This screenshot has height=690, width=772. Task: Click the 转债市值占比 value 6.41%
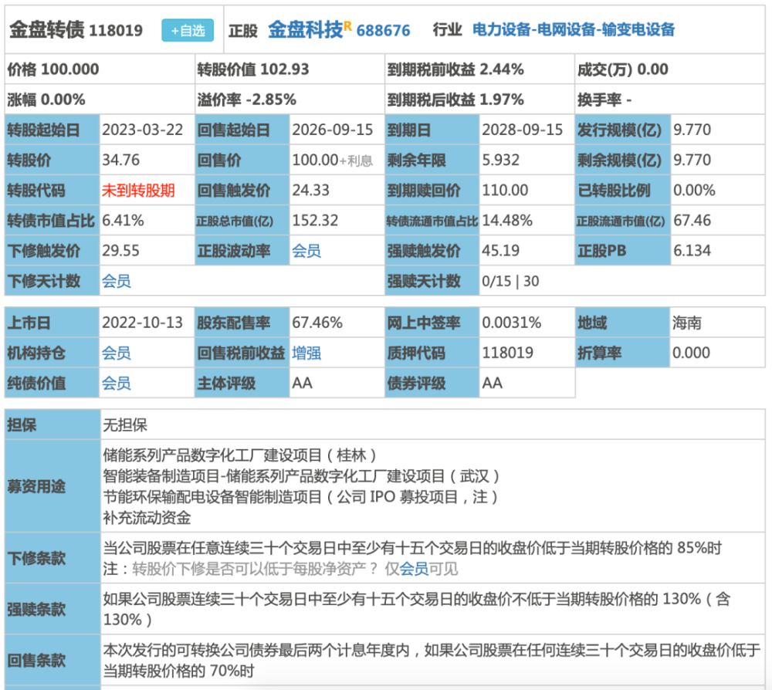(x=123, y=221)
